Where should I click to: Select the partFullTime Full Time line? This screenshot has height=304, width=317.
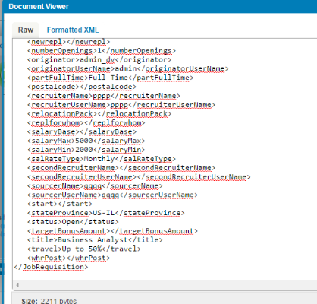tap(110, 78)
